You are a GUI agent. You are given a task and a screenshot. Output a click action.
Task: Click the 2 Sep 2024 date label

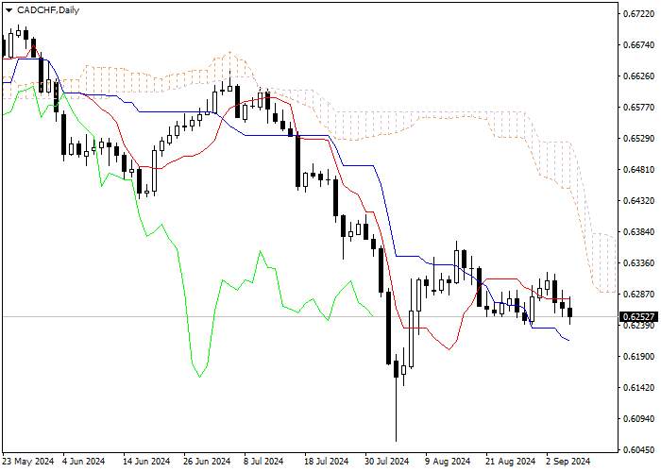[568, 462]
